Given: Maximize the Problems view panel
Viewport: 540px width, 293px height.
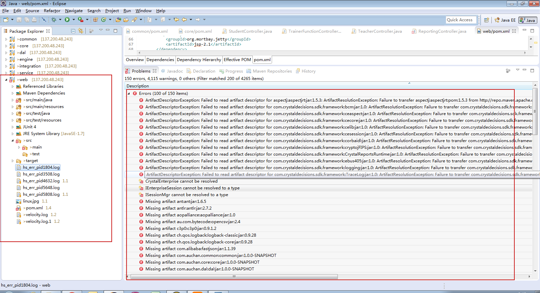Looking at the screenshot, I should point(532,70).
